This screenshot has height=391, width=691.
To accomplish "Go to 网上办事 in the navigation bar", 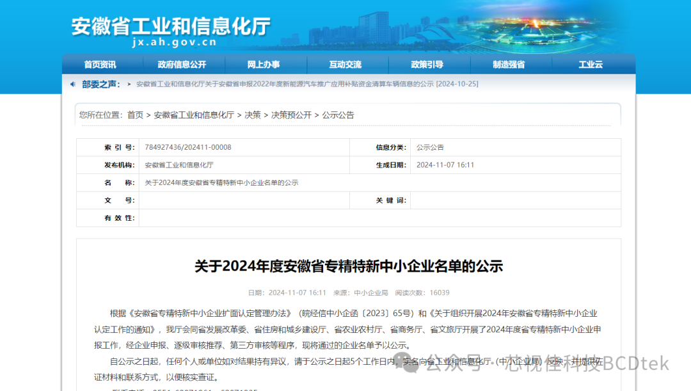I will (x=264, y=65).
